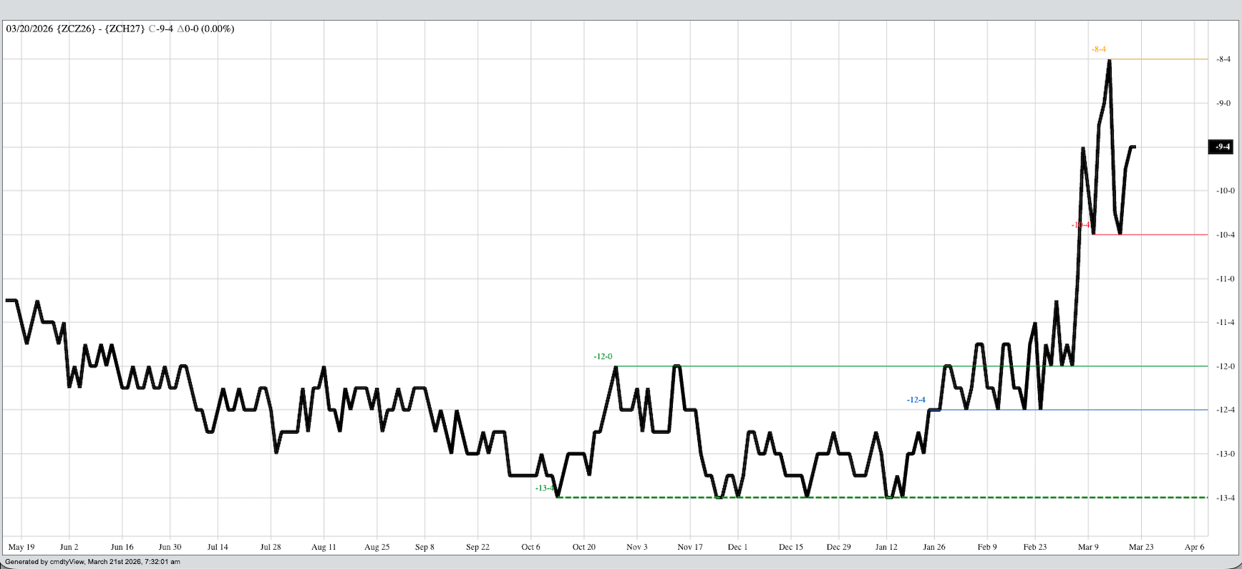Click the green -12-0 annotation near Nov 3
Image resolution: width=1242 pixels, height=569 pixels.
coord(603,356)
